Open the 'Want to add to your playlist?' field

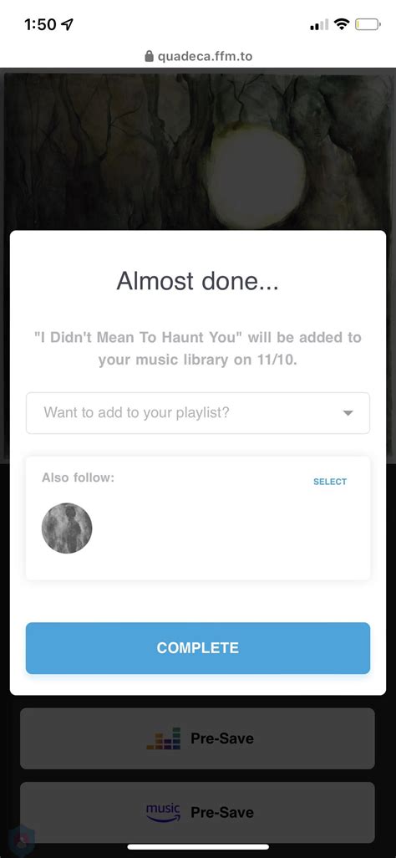point(198,413)
